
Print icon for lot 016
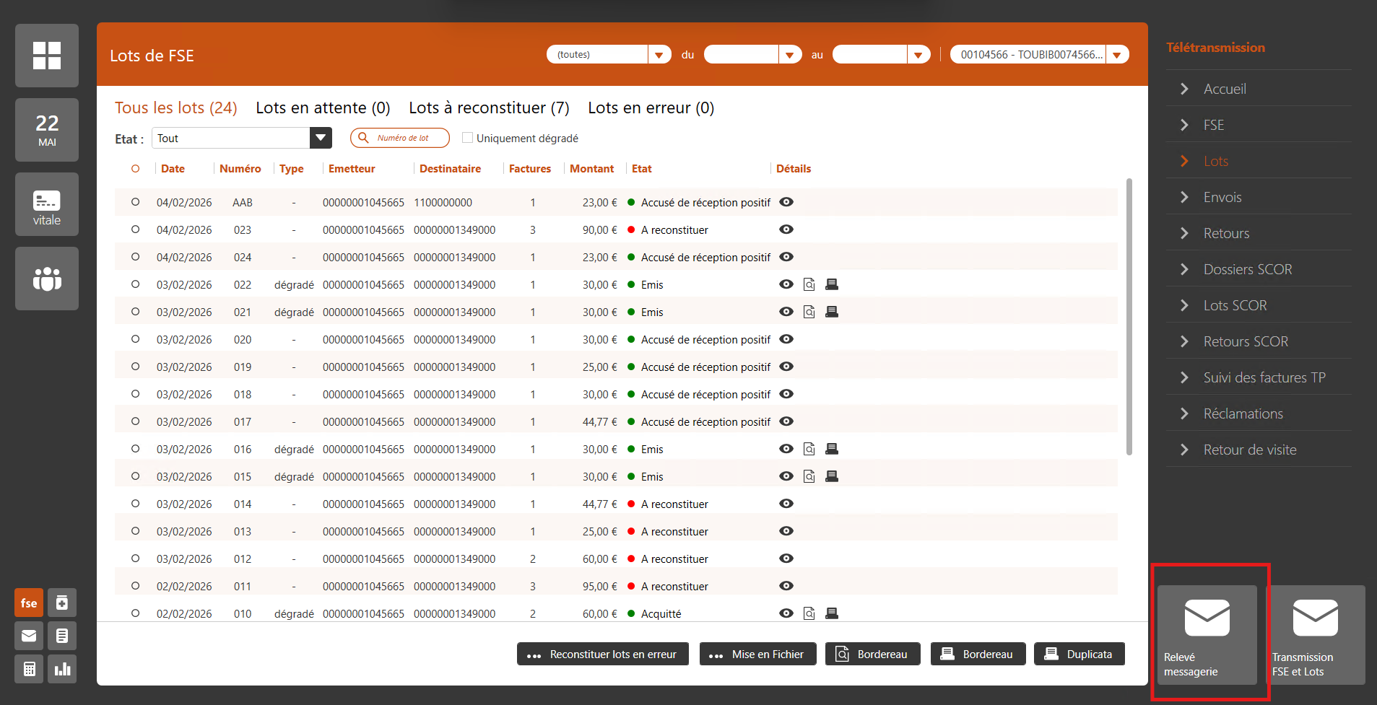pos(832,449)
